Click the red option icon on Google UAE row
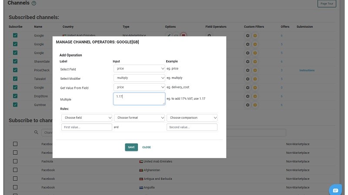348x195 pixels. (183, 35)
